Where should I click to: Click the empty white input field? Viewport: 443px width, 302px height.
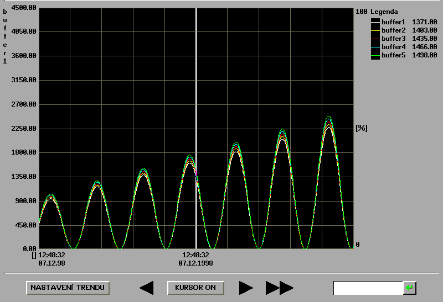[368, 288]
